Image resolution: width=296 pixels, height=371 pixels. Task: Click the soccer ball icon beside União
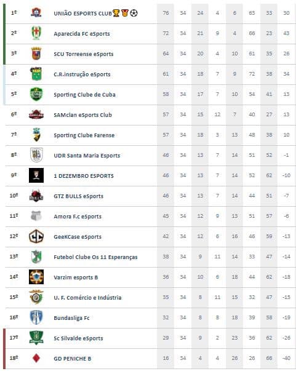pos(134,13)
